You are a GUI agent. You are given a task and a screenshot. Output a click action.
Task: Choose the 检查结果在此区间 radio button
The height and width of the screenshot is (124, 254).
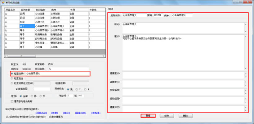point(12,83)
